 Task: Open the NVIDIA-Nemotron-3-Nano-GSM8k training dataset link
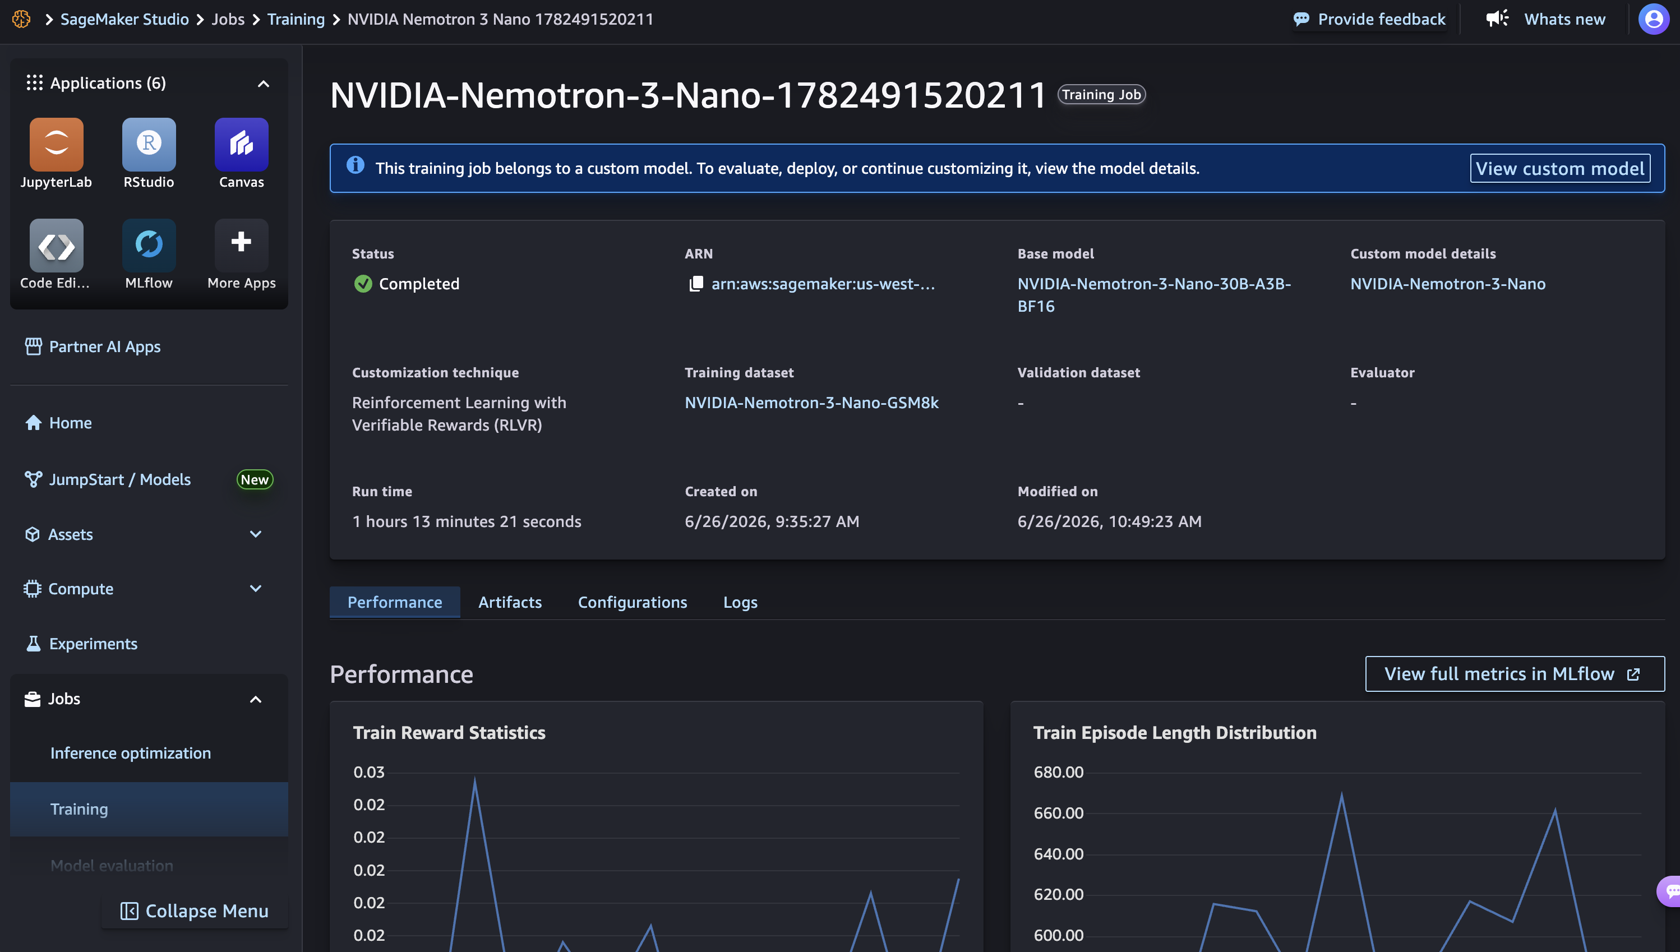tap(811, 403)
